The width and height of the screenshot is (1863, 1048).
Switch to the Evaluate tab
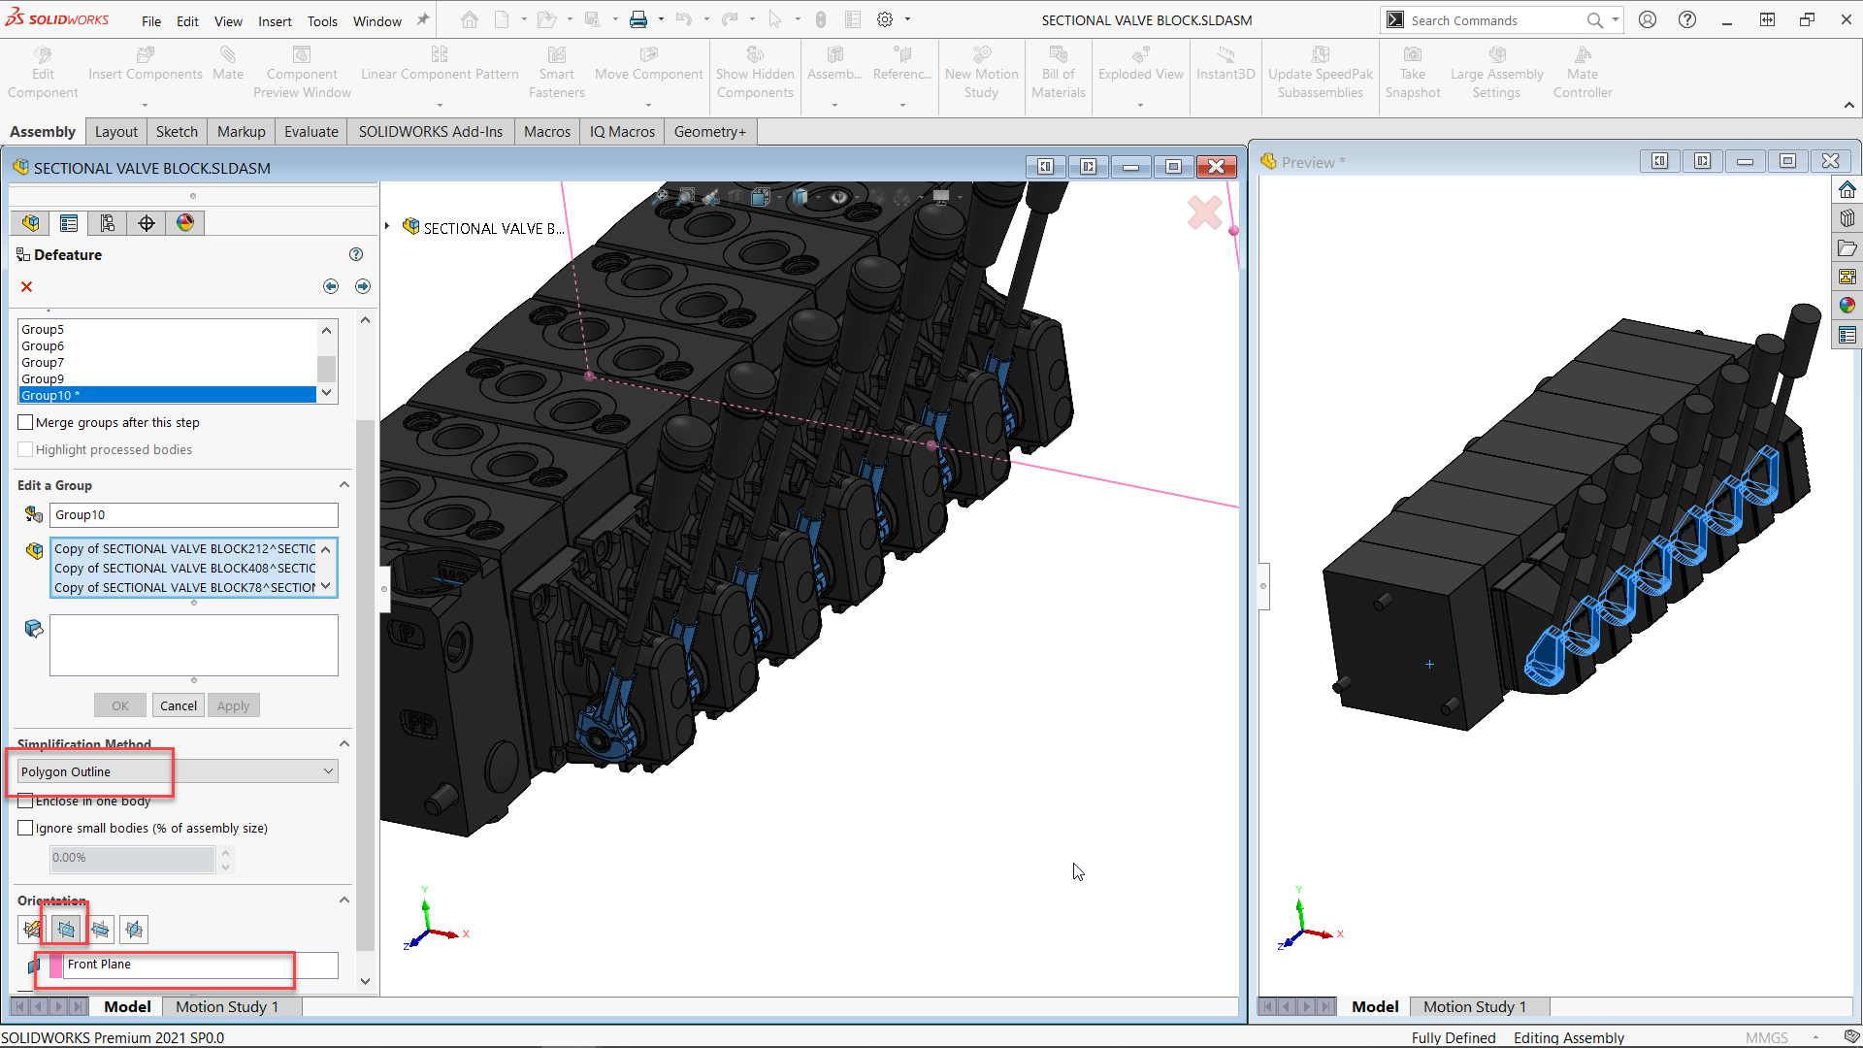tap(311, 132)
